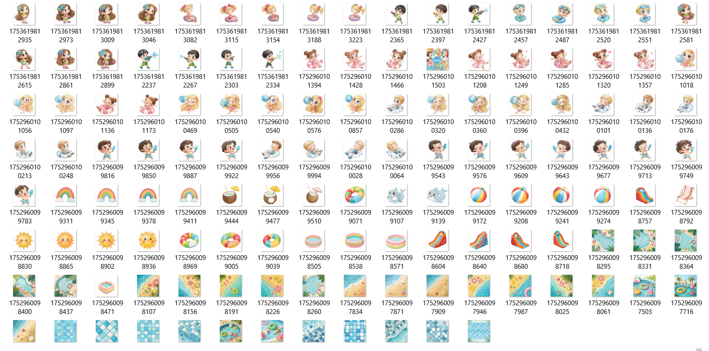Select the balloon girl image 1752960101018

point(686,60)
